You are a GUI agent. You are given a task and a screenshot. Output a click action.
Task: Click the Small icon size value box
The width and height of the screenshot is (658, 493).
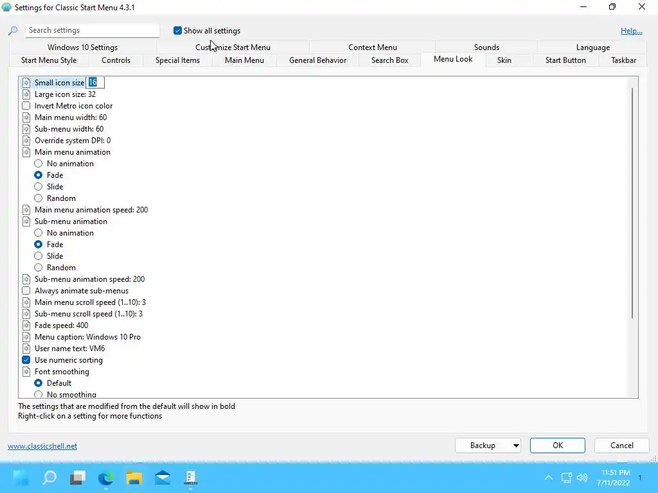[x=95, y=83]
